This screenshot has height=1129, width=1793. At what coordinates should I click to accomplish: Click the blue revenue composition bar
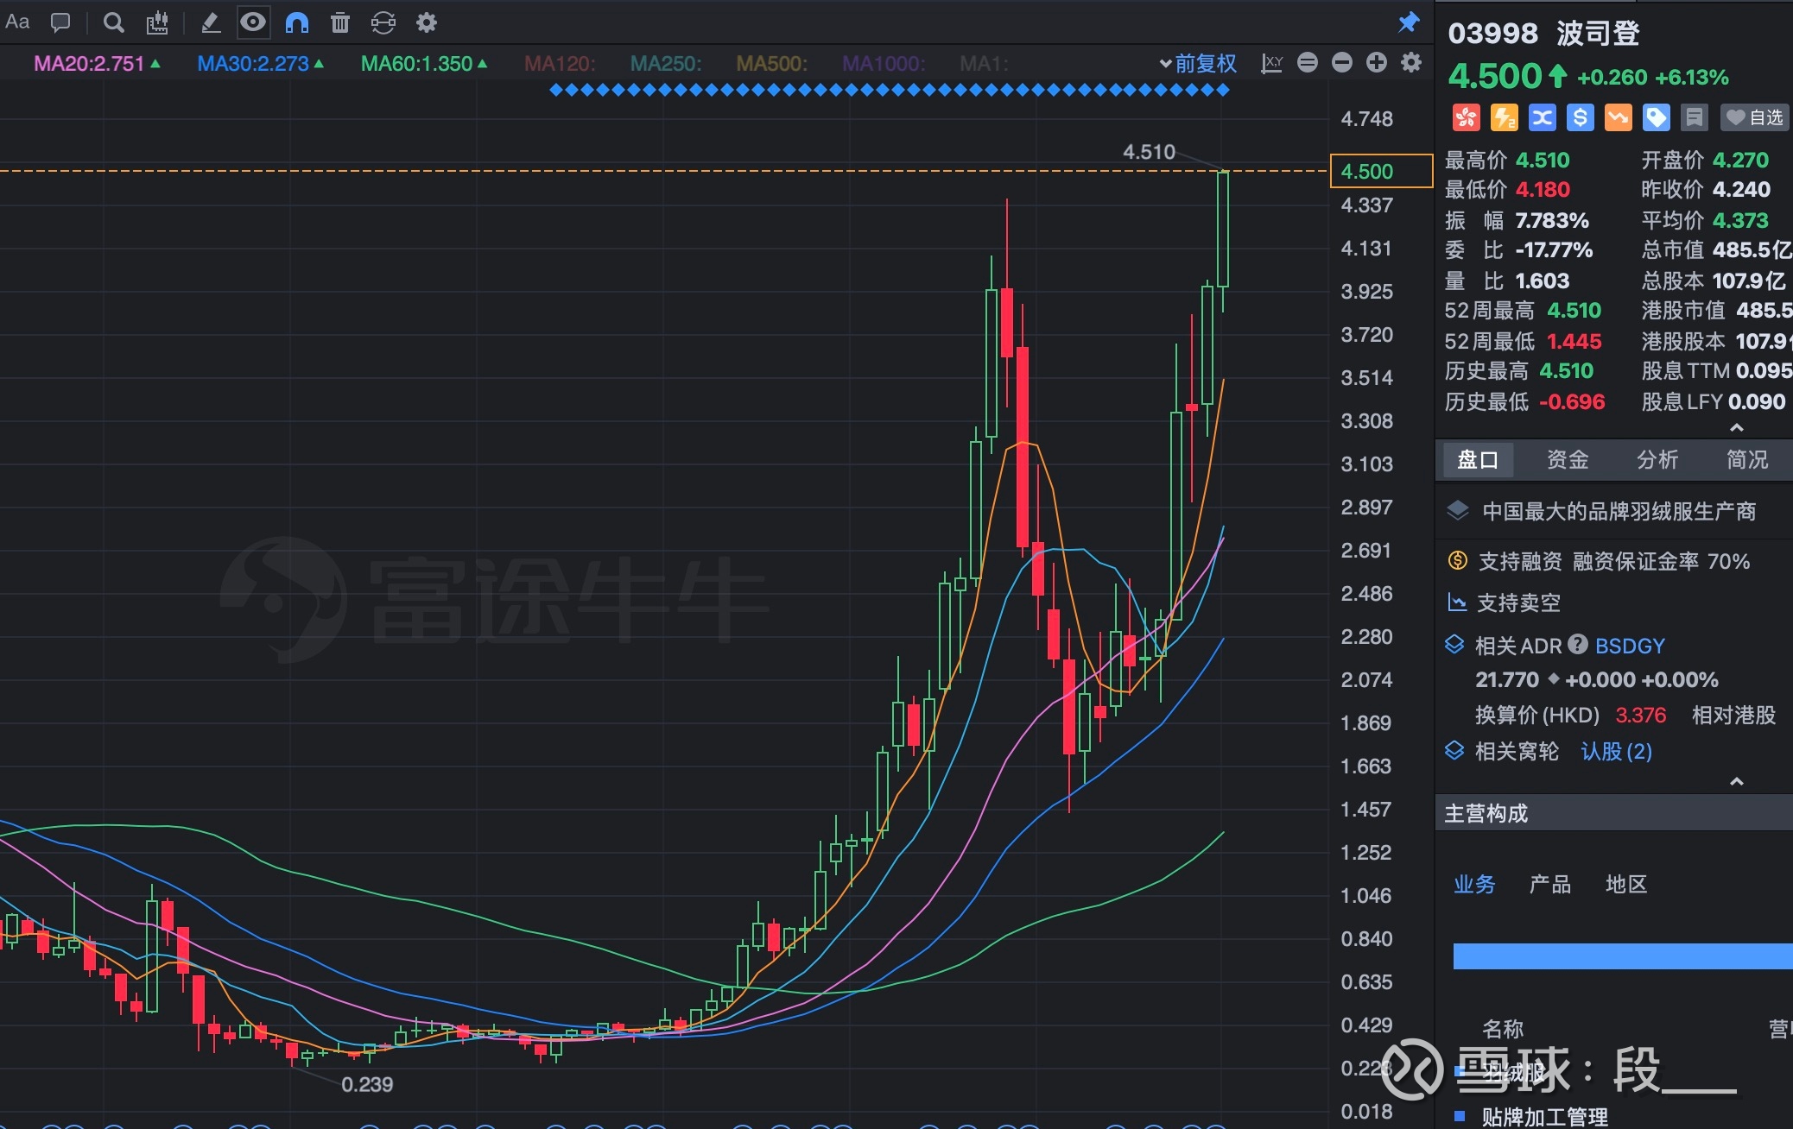(x=1623, y=956)
